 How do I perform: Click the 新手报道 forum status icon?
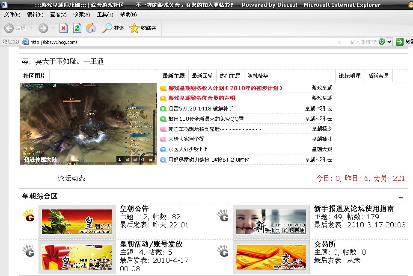(x=223, y=215)
